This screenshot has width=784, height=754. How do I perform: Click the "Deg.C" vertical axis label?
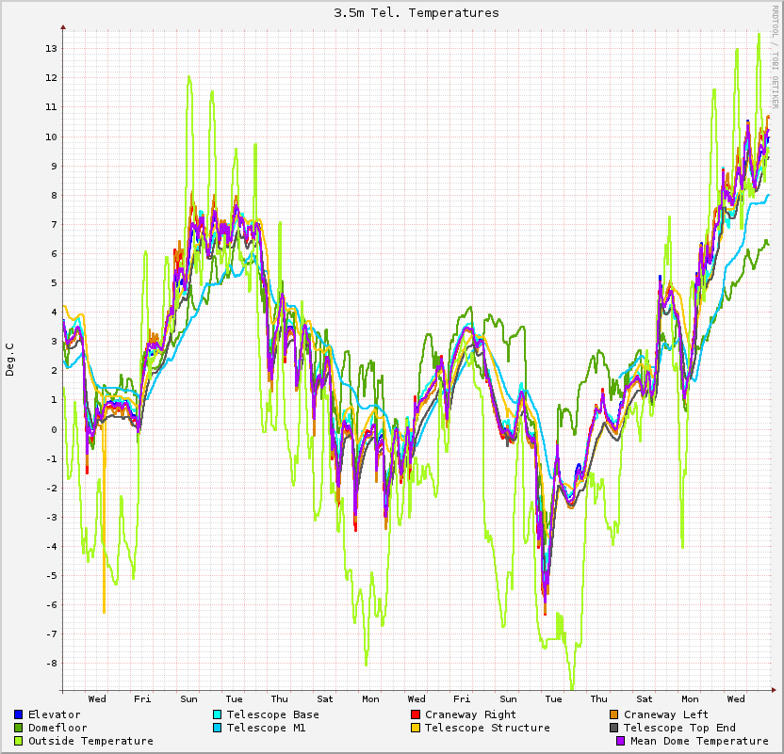[10, 360]
